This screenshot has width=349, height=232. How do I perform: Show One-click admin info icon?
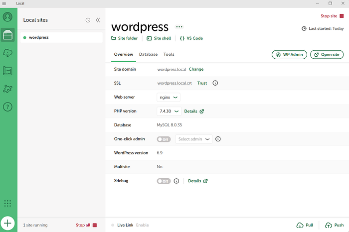tap(218, 139)
